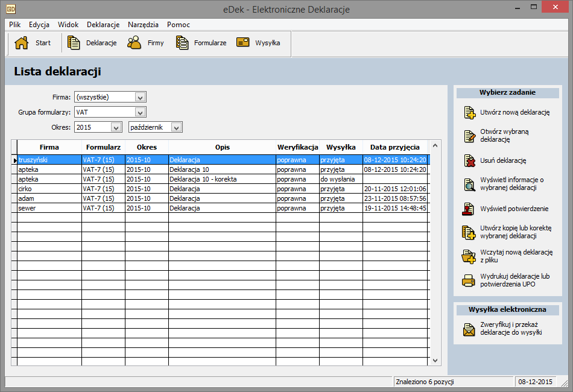
Task: Click the Firmy people icon
Action: point(134,43)
